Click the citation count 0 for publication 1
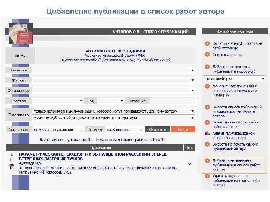This screenshot has width=270, height=202. pyautogui.click(x=189, y=163)
